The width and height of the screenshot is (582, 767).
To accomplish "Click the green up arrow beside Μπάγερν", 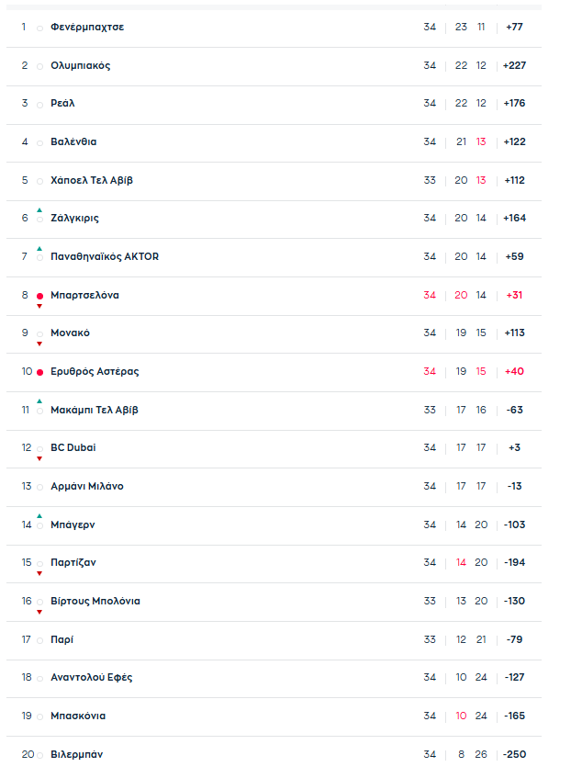I will pyautogui.click(x=39, y=516).
